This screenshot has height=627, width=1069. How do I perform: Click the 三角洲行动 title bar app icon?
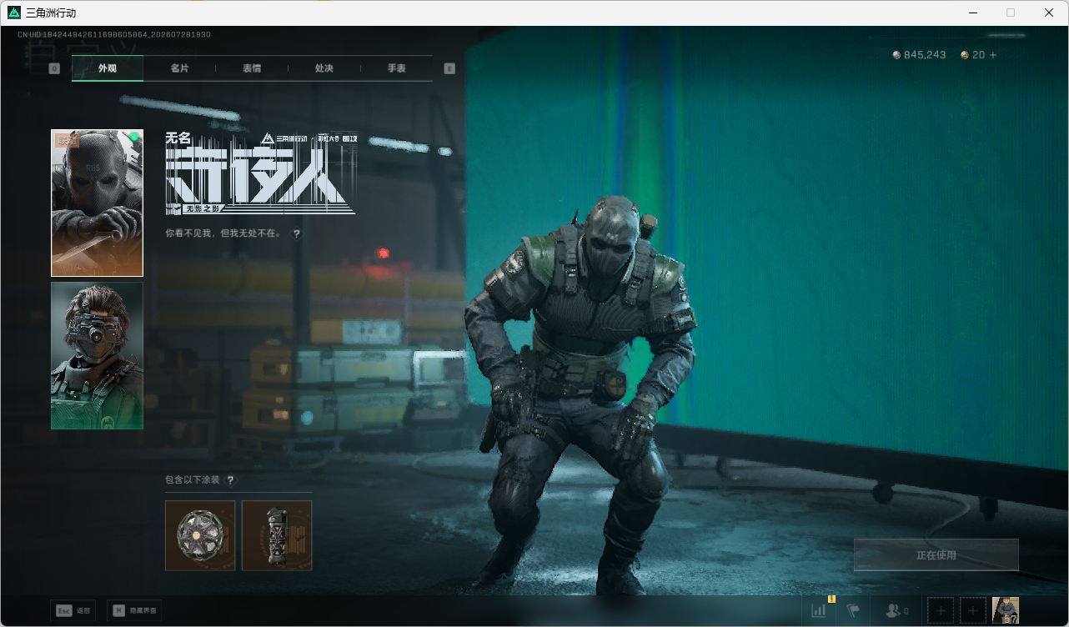click(x=13, y=13)
